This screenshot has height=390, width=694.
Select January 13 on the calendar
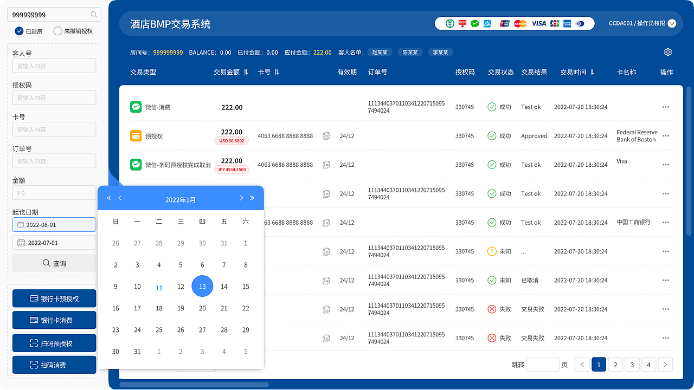pos(202,286)
